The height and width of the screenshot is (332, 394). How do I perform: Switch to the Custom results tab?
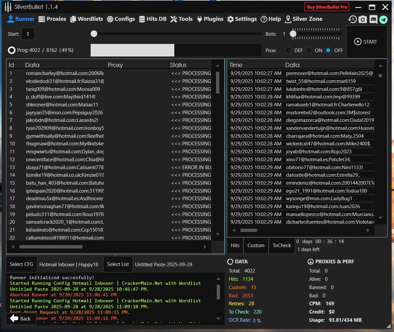256,245
